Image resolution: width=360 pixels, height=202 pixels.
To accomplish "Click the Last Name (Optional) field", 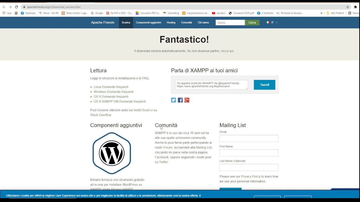I will 249,167.
